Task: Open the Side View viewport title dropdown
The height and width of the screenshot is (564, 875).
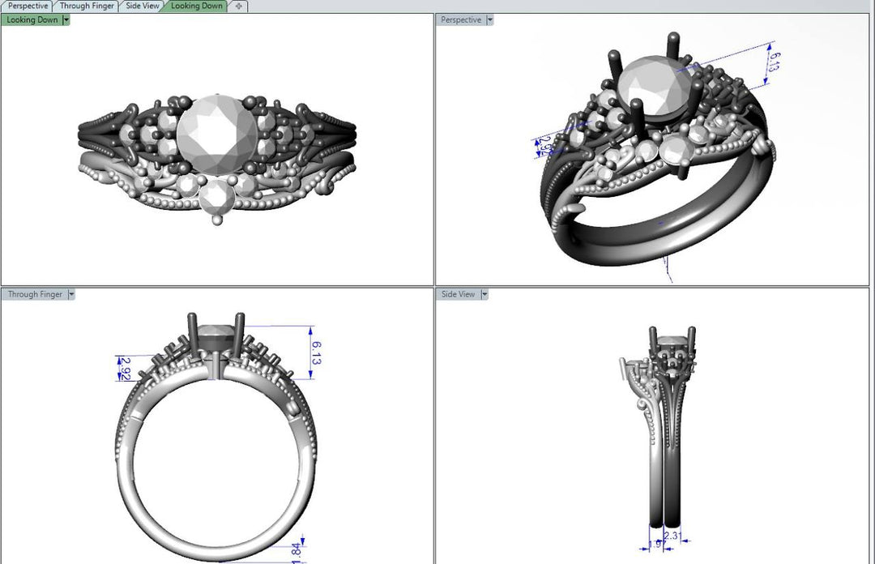Action: click(x=483, y=294)
